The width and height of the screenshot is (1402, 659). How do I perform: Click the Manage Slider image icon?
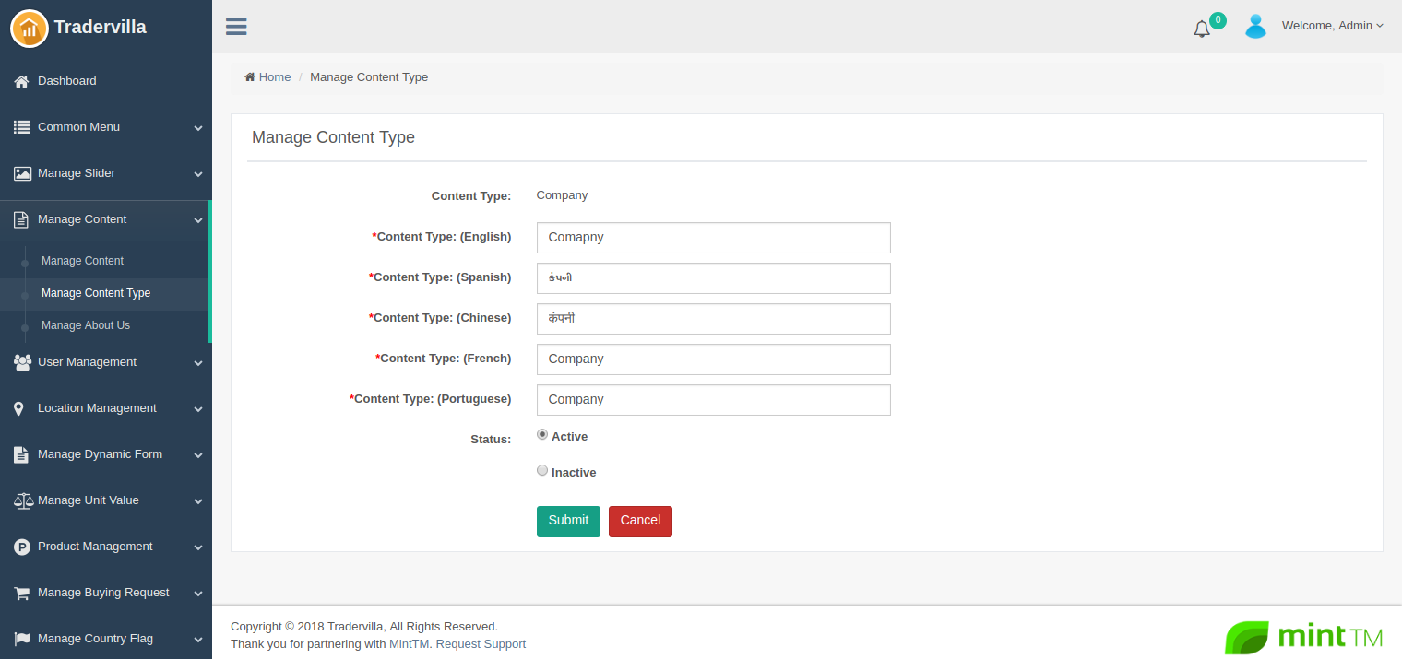[x=22, y=173]
